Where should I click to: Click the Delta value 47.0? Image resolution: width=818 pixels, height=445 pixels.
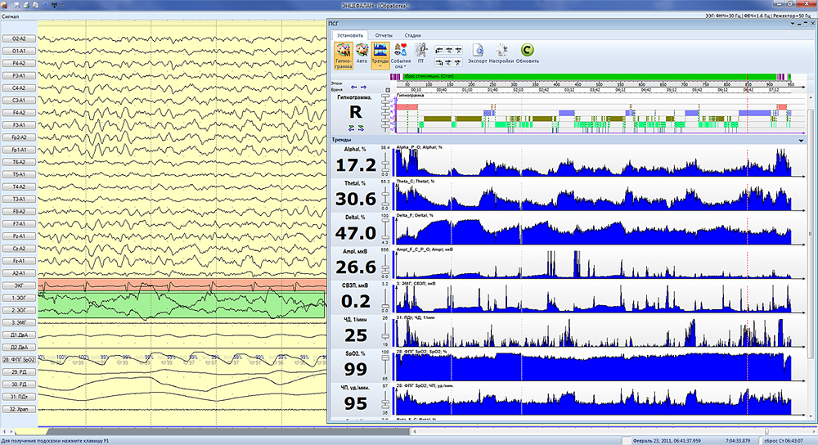click(356, 233)
